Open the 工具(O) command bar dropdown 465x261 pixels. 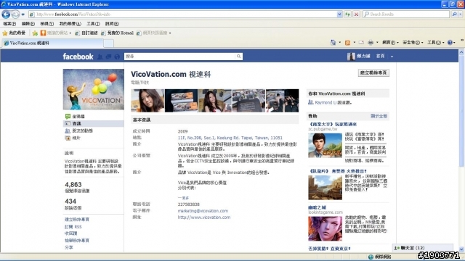pyautogui.click(x=436, y=43)
